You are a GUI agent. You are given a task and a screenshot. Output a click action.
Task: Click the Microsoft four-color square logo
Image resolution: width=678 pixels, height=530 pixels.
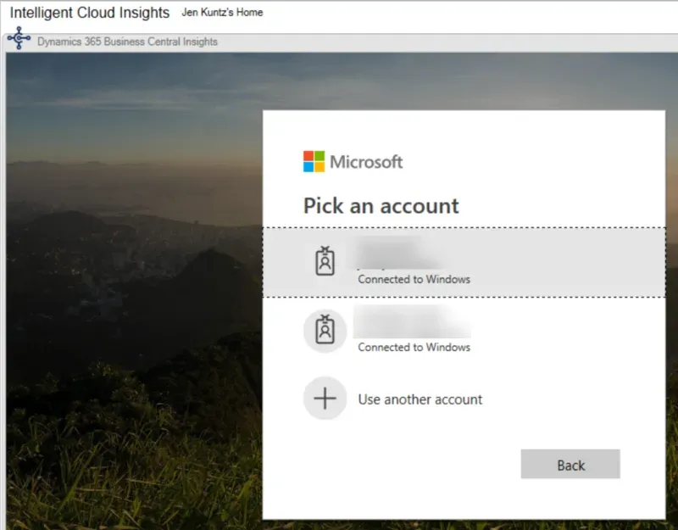[314, 161]
